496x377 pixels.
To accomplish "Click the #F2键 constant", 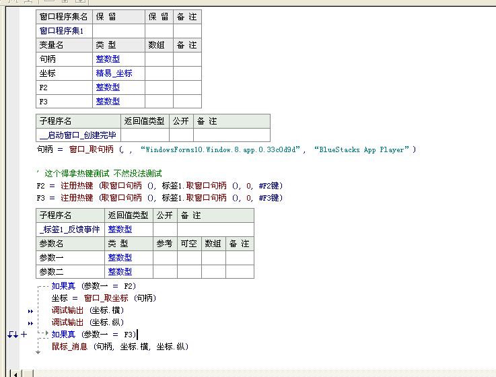I will tap(271, 186).
